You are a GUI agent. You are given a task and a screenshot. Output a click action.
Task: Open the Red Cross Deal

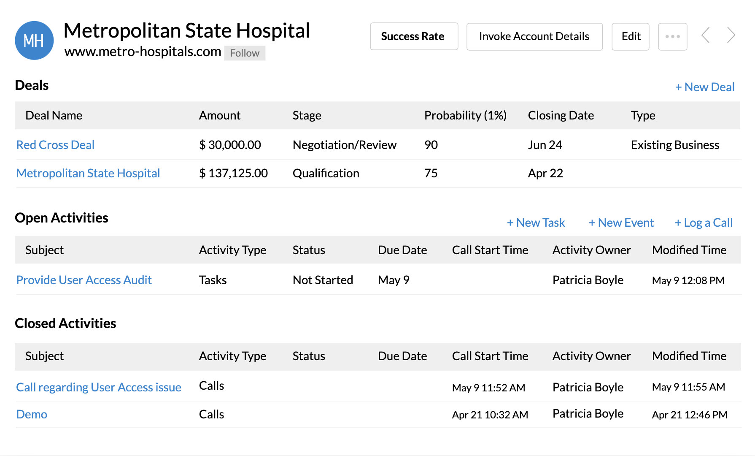point(55,145)
